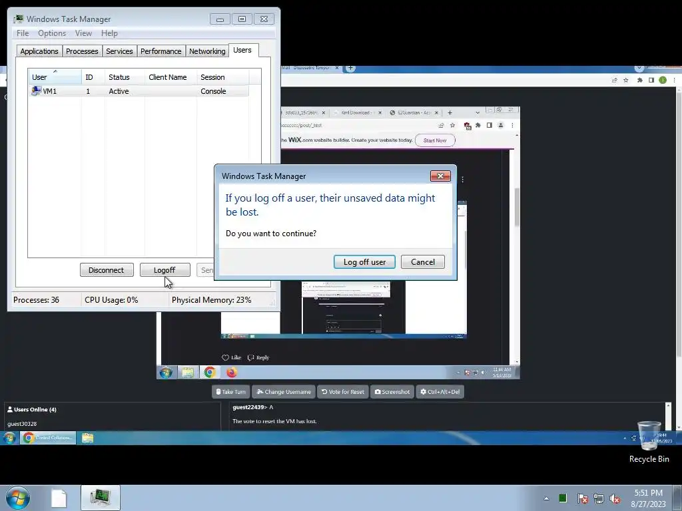The height and width of the screenshot is (511, 682).
Task: Open the Windows Start orb on outer taskbar
Action: 18,498
